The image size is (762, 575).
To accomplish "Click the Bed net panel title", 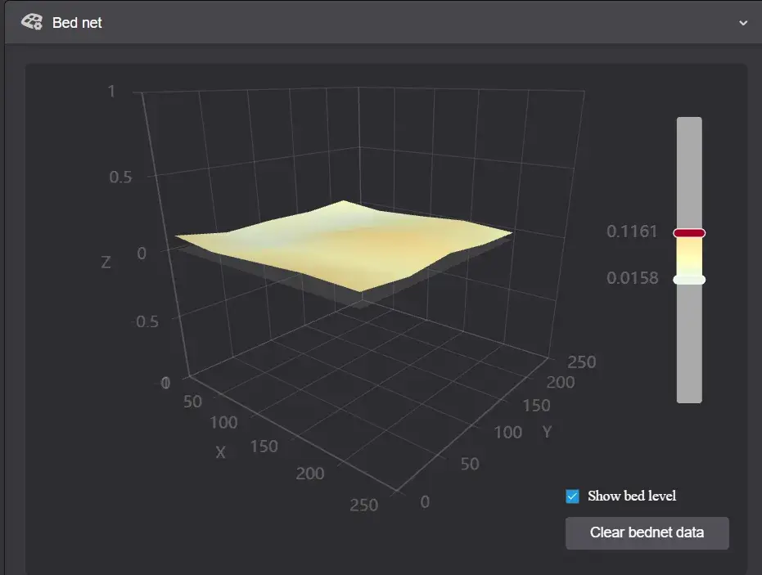I will 77,23.
